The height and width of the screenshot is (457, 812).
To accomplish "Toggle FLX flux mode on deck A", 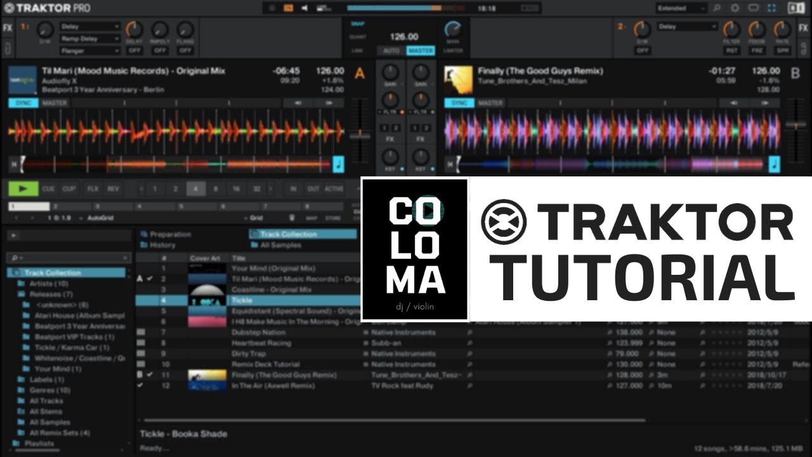I will coord(93,189).
